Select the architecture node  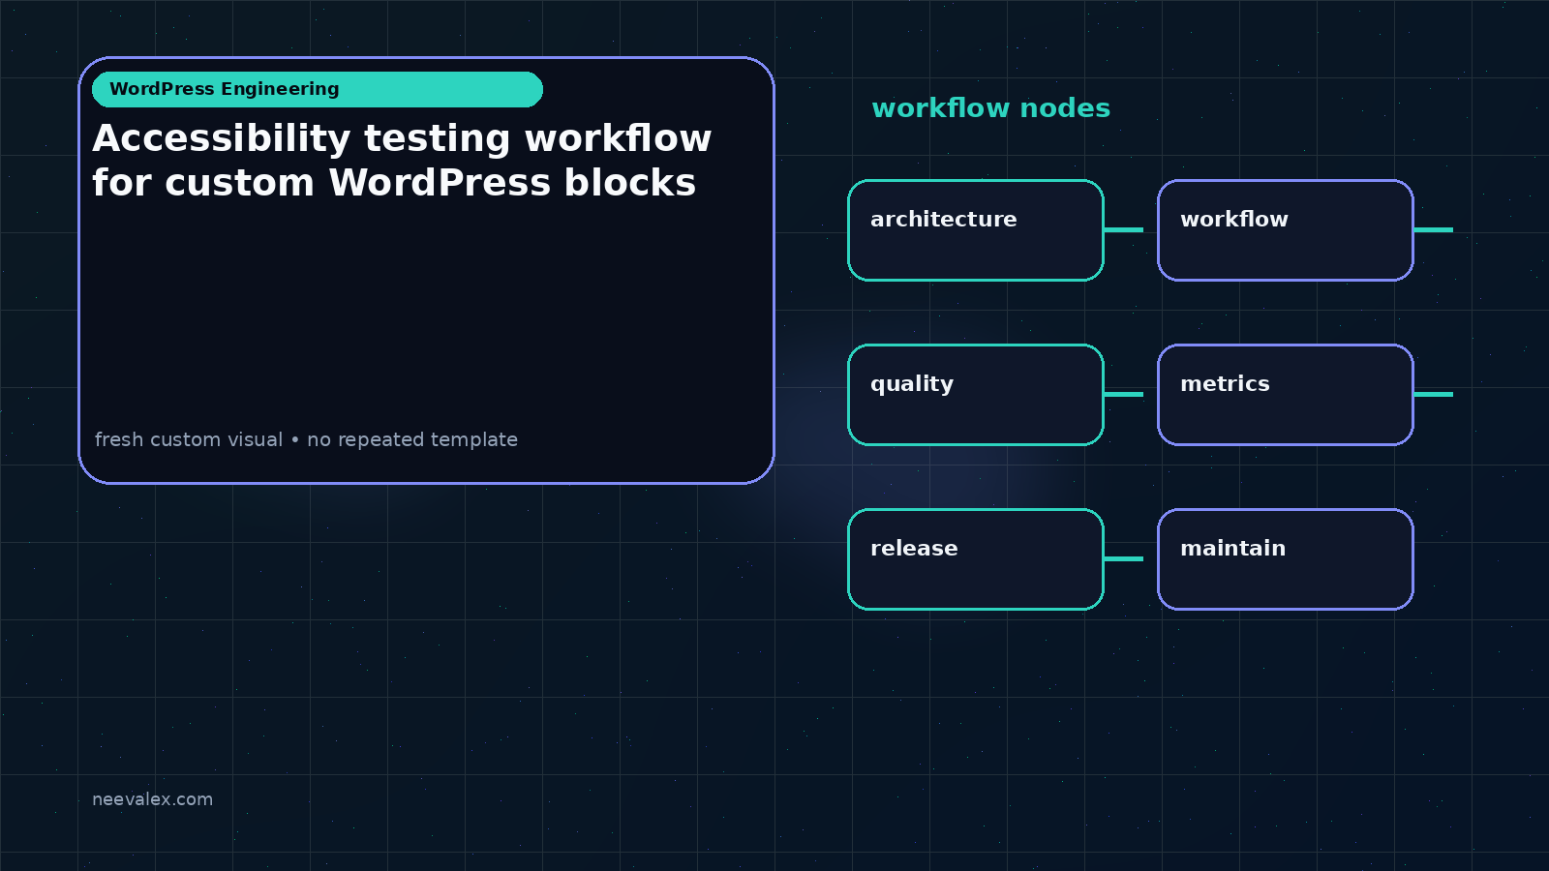click(976, 230)
